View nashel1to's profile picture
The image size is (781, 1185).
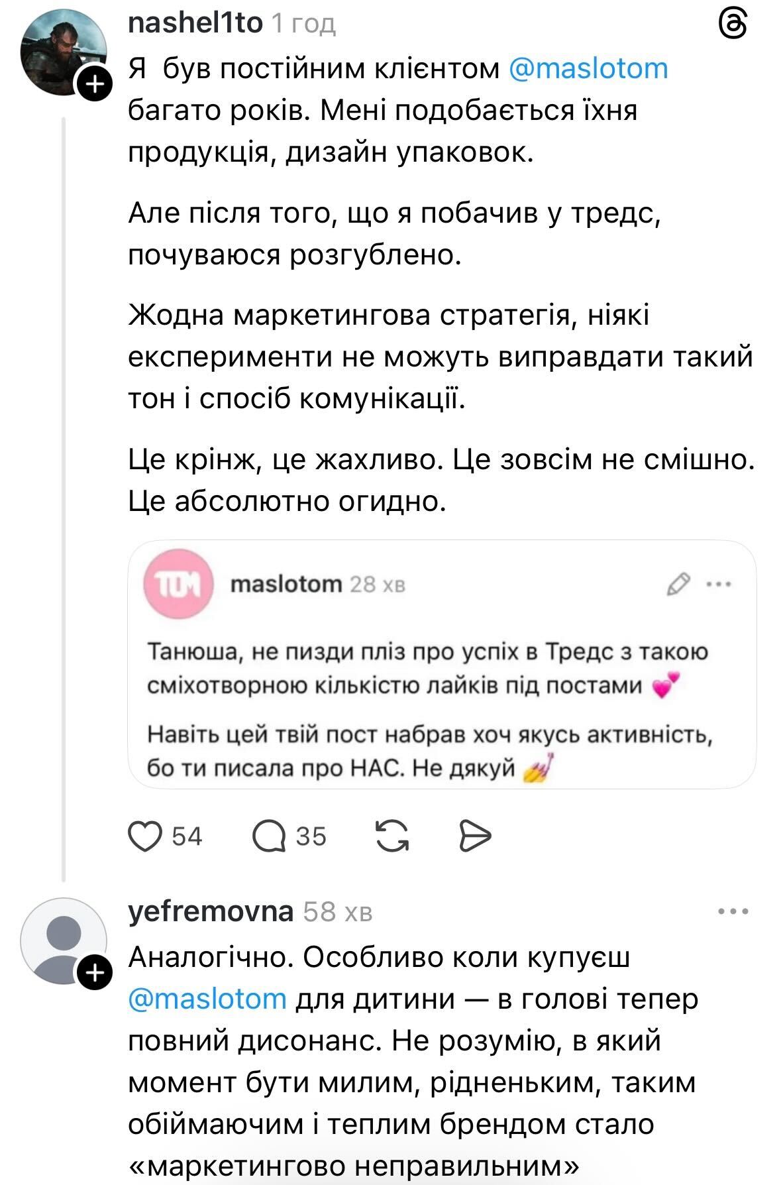click(62, 54)
